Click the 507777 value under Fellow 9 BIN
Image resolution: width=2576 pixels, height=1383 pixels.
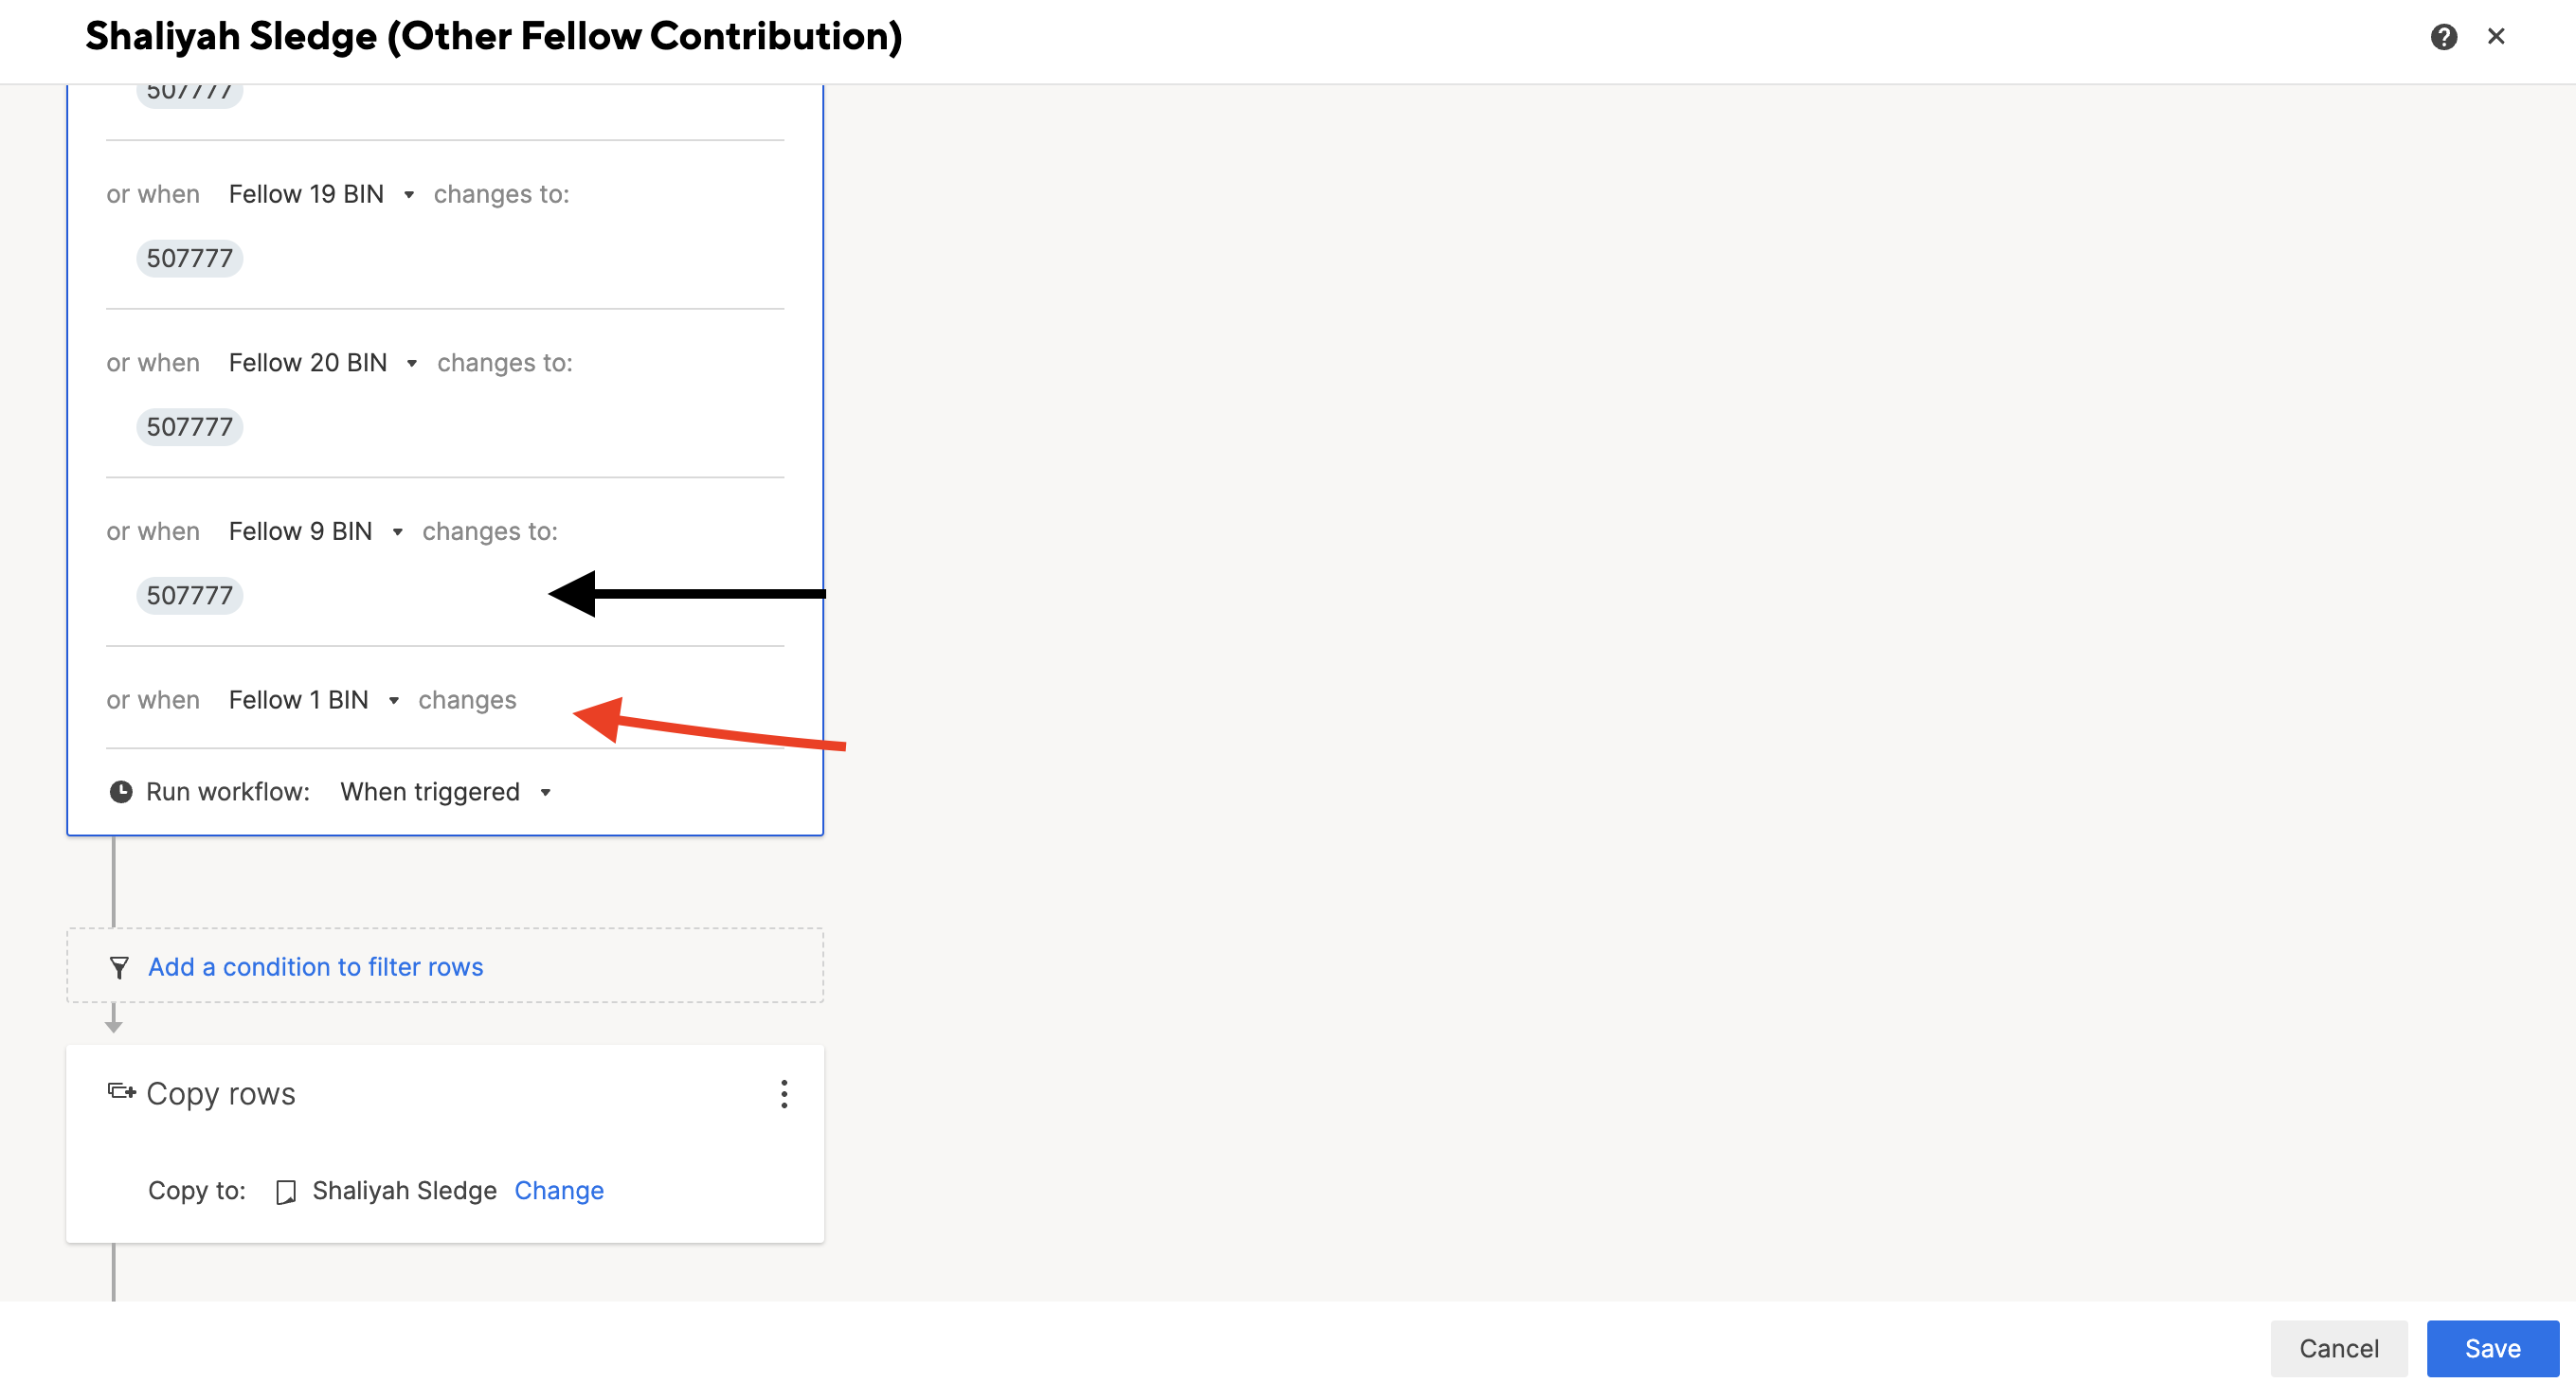pos(189,595)
